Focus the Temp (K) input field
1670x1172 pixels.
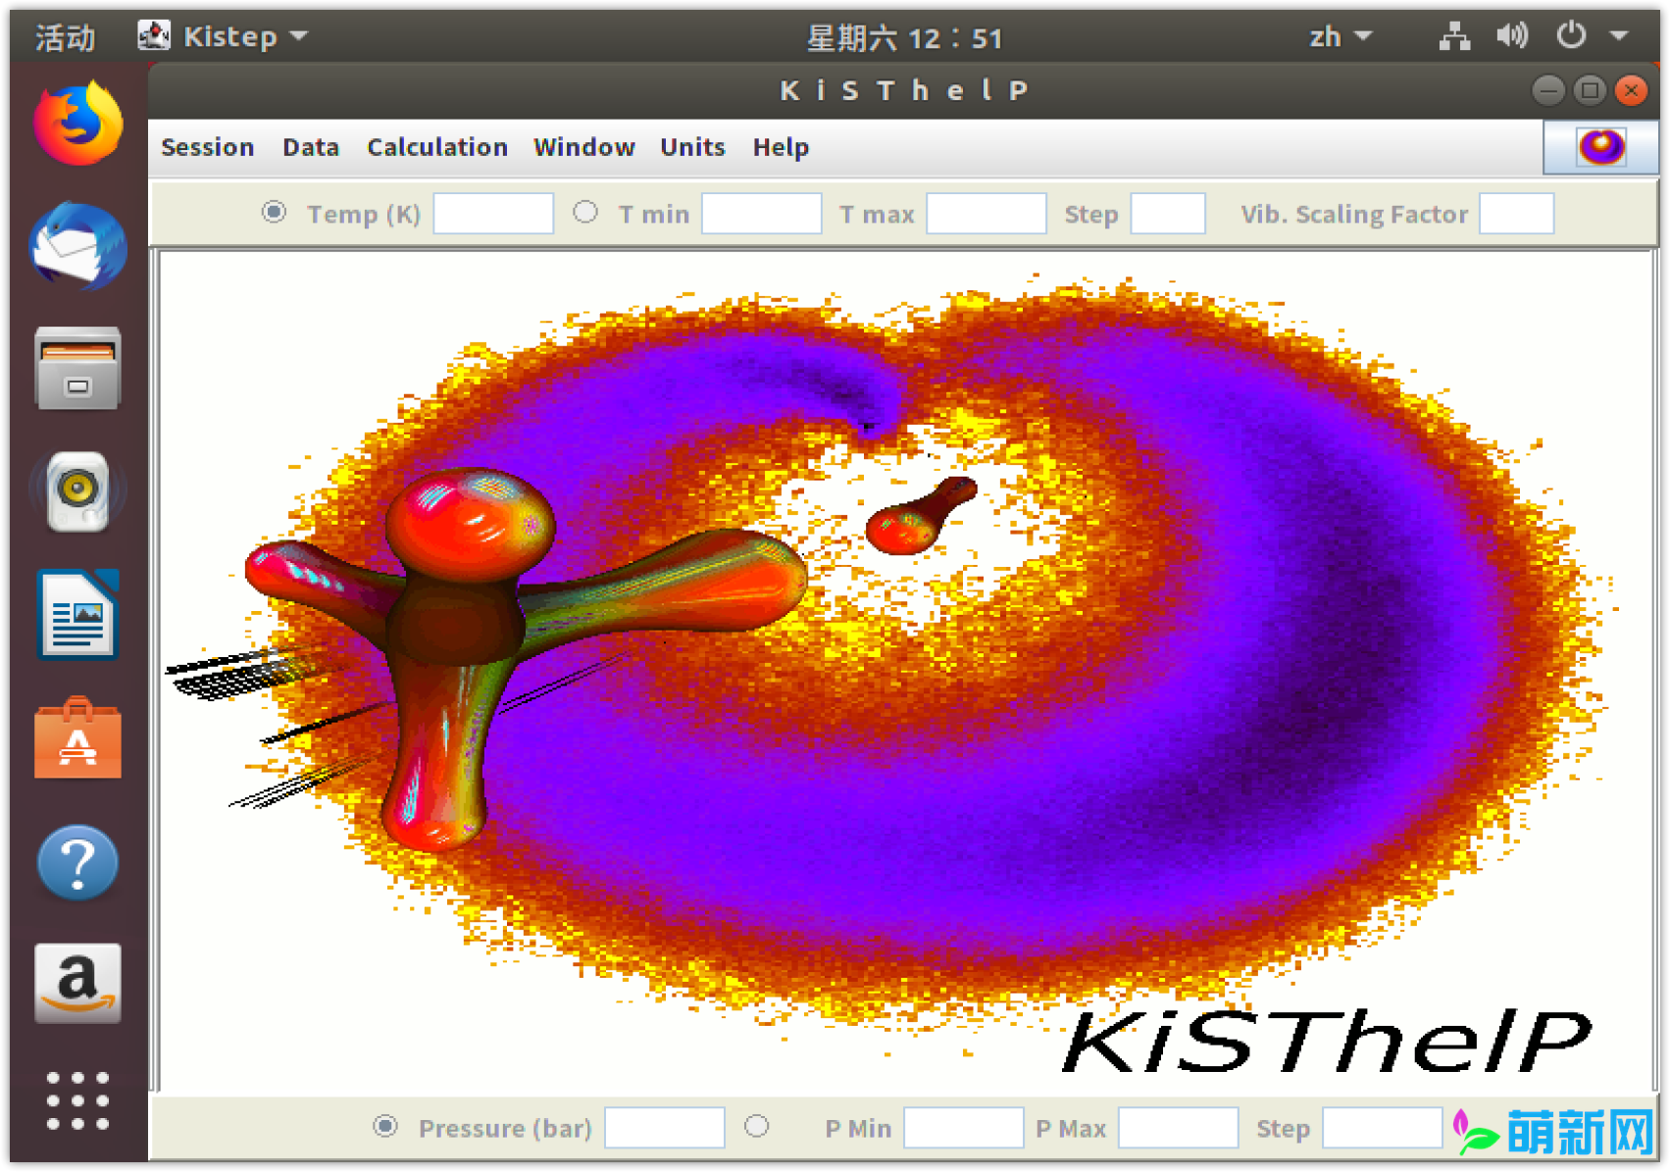(493, 214)
